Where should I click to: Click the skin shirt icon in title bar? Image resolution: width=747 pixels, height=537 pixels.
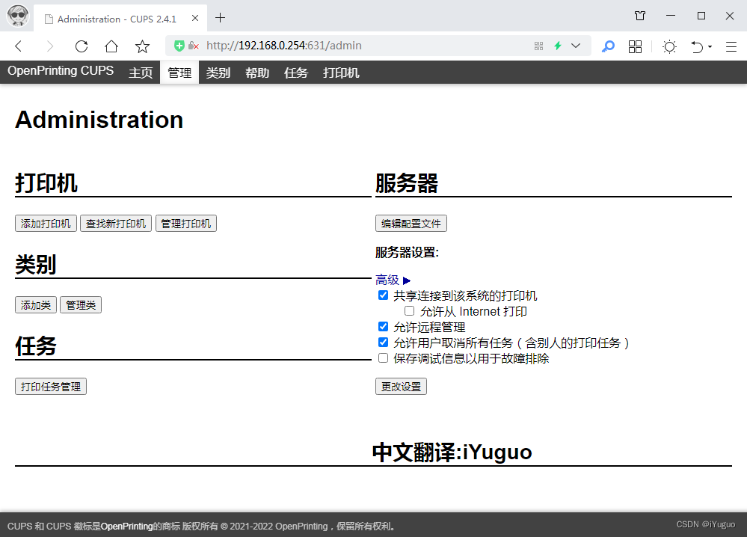click(640, 16)
